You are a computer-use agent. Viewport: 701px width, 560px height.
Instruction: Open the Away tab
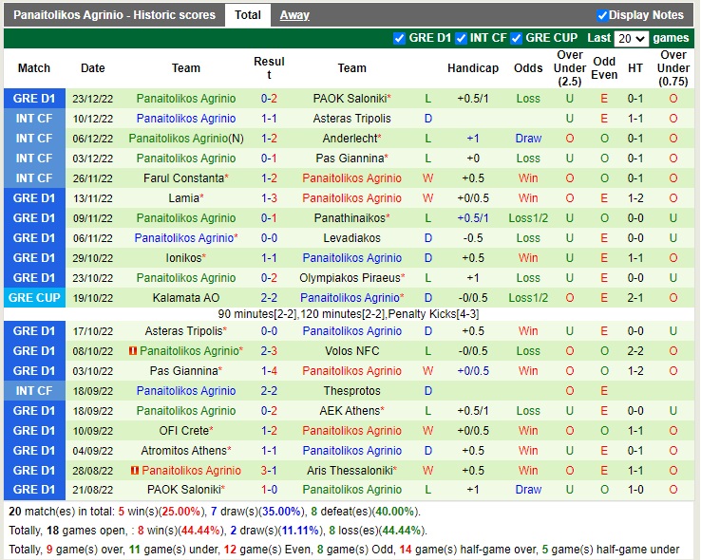click(294, 15)
